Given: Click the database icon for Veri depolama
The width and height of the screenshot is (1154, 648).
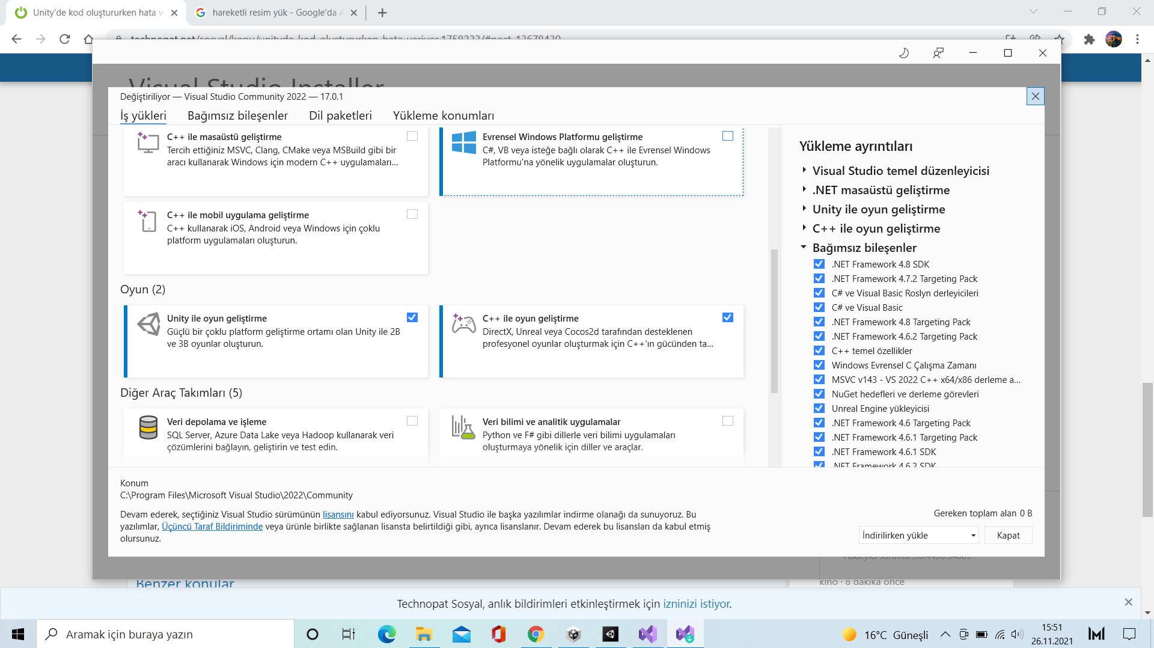Looking at the screenshot, I should tap(148, 427).
